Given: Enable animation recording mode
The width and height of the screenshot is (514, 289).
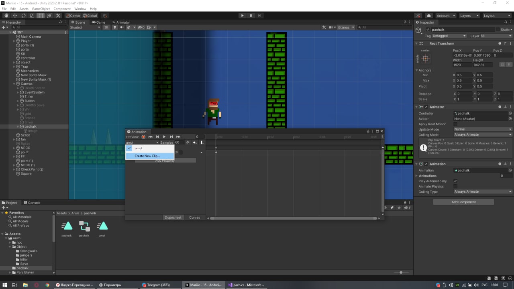Looking at the screenshot, I should 143,137.
